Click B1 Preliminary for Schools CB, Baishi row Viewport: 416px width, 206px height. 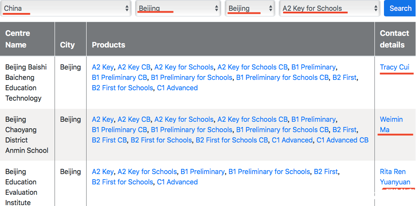pos(282,78)
